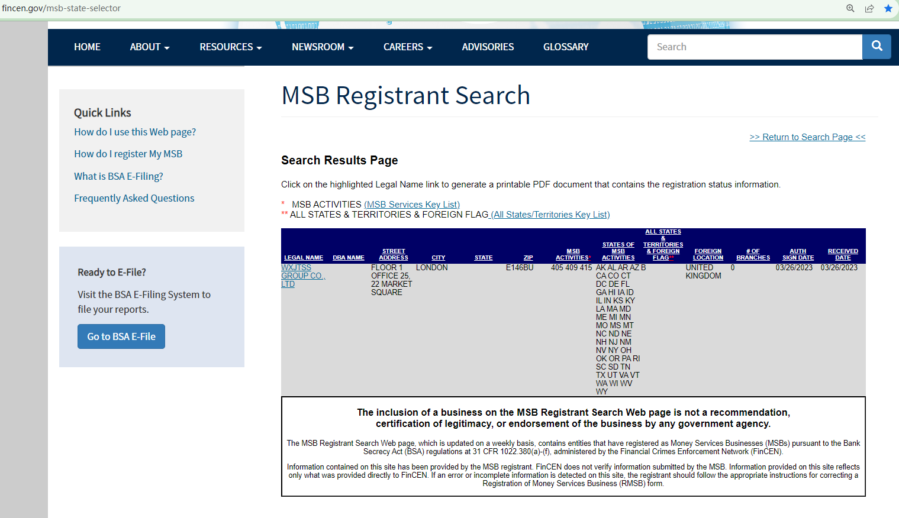Image resolution: width=899 pixels, height=518 pixels.
Task: Sort by AUTH SIGN DATE column header
Action: (x=798, y=255)
